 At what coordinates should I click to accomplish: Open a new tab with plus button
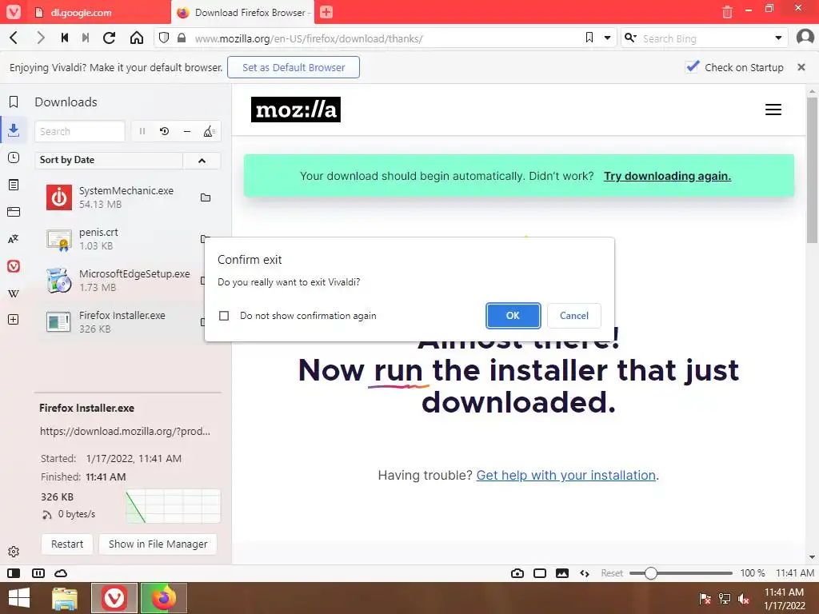tap(326, 12)
